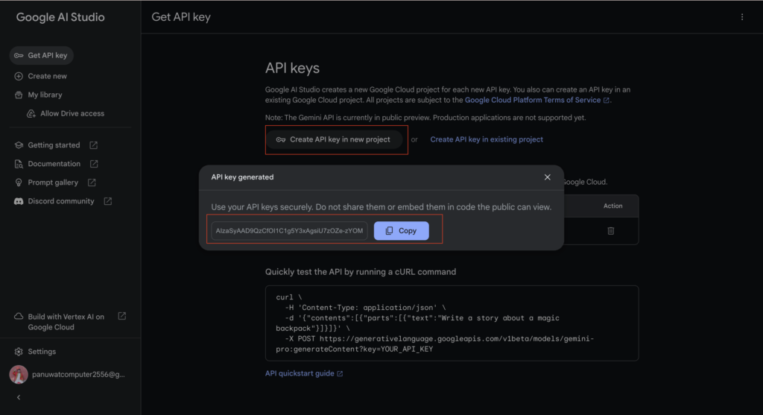
Task: Click the graduation cap Getting started icon
Action: coord(19,145)
